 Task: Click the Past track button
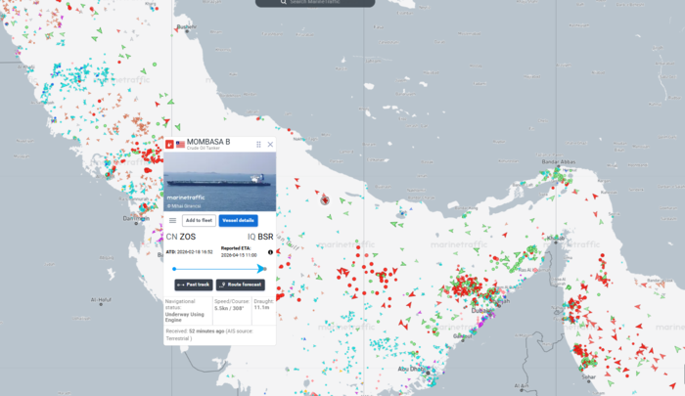pos(193,284)
